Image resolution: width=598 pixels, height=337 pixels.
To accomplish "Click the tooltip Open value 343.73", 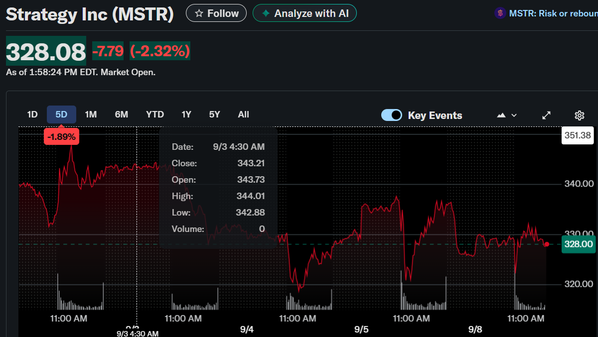I will (251, 180).
